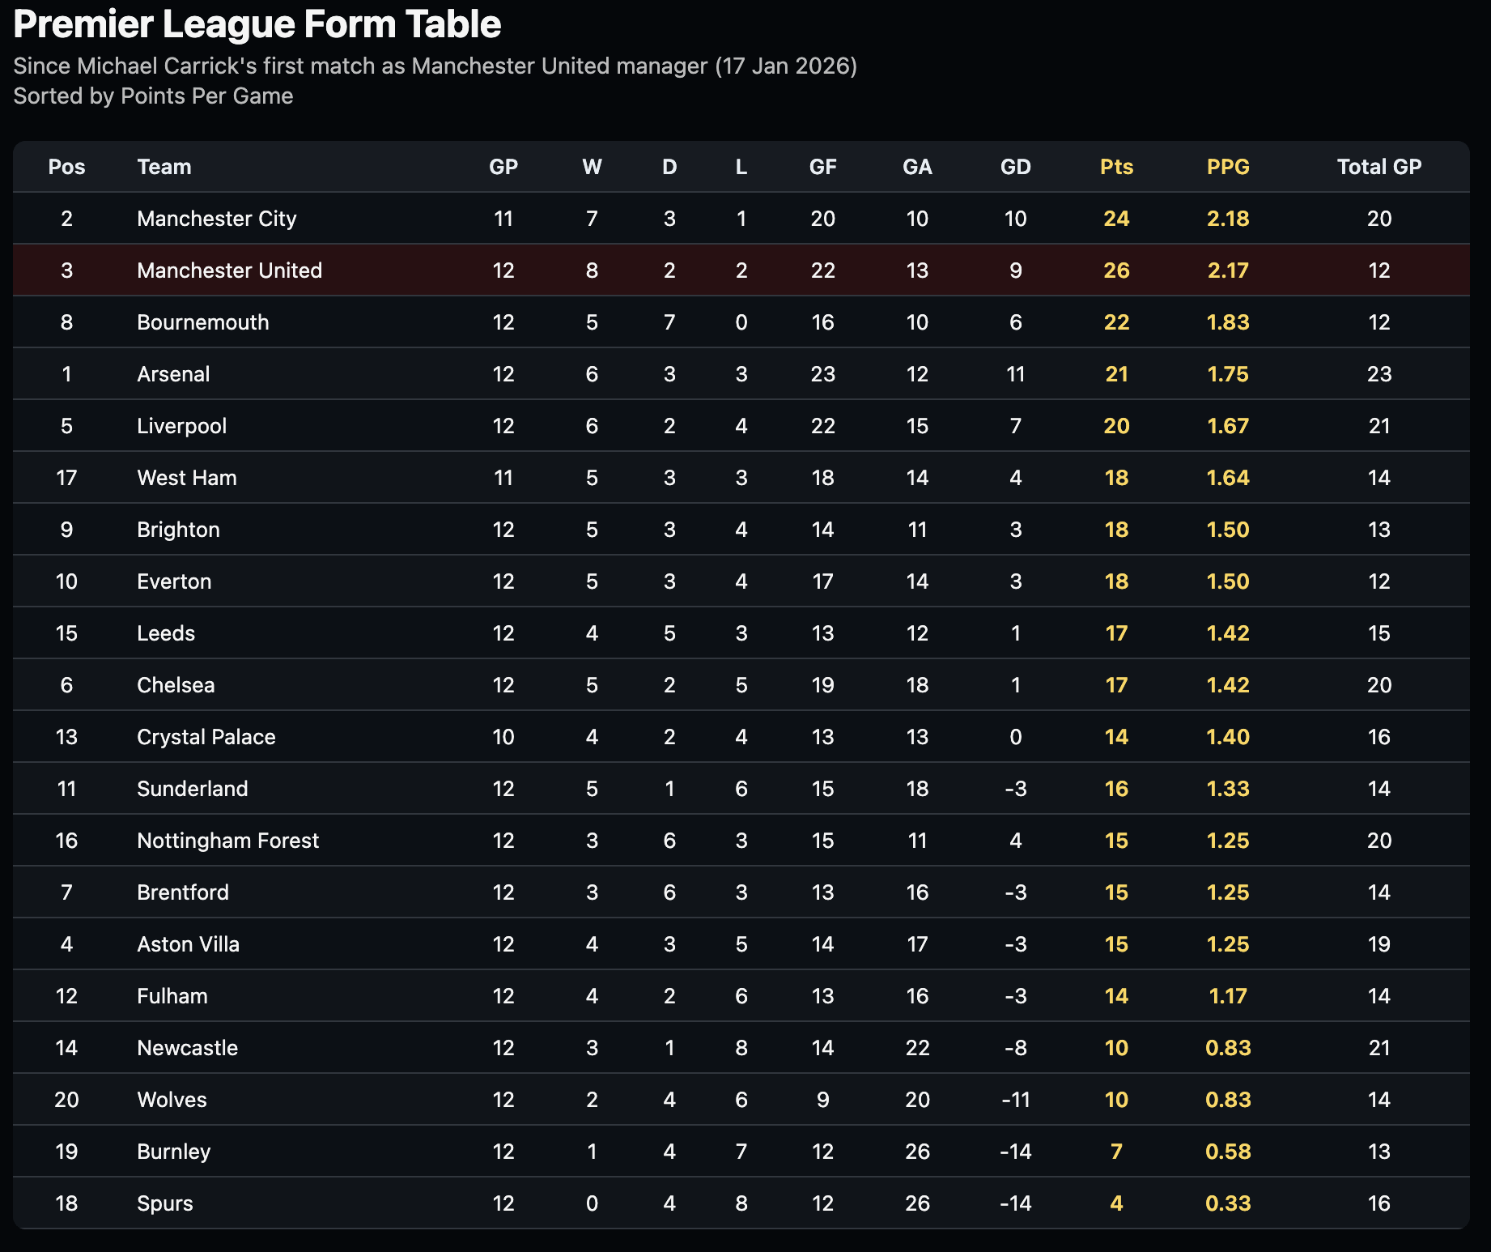Click the GP column header
Screen dimensions: 1491x1252
pos(503,167)
